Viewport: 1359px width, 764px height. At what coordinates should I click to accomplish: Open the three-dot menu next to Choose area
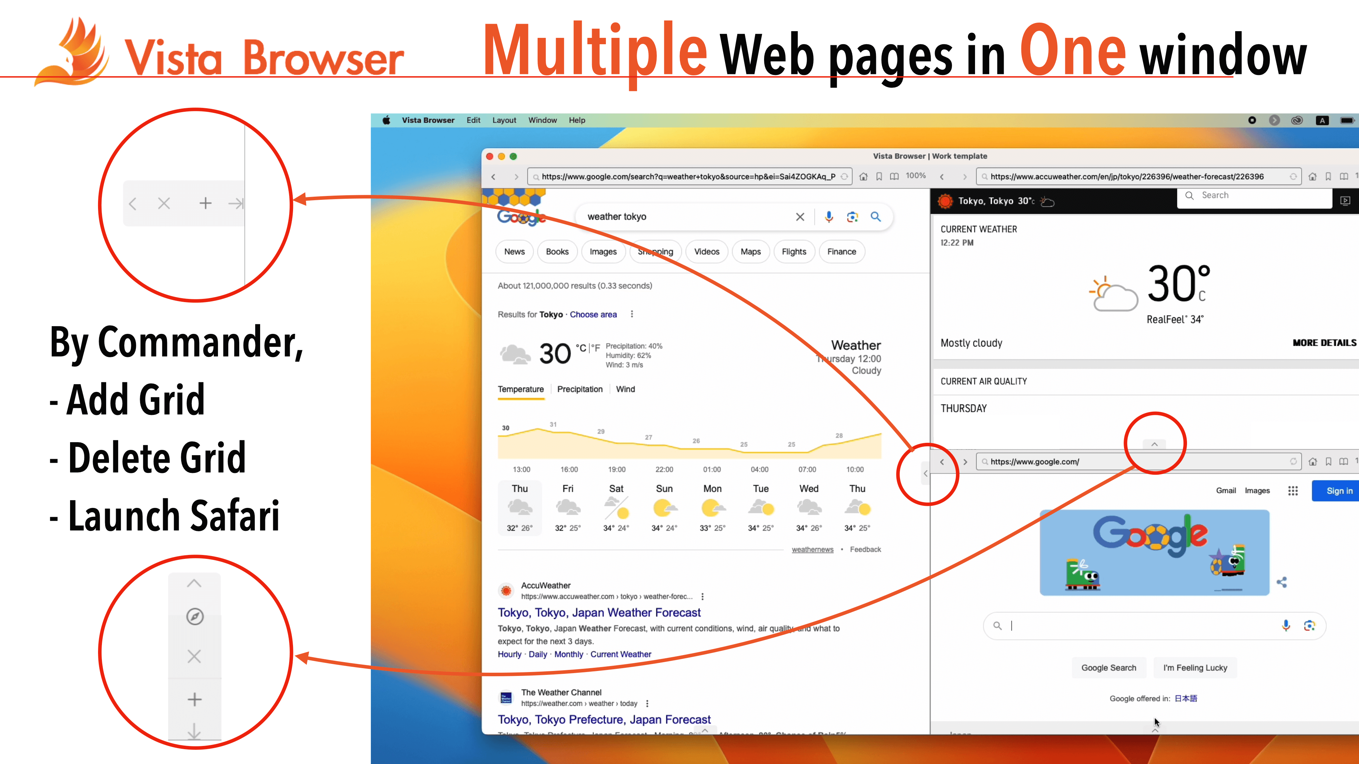(632, 314)
